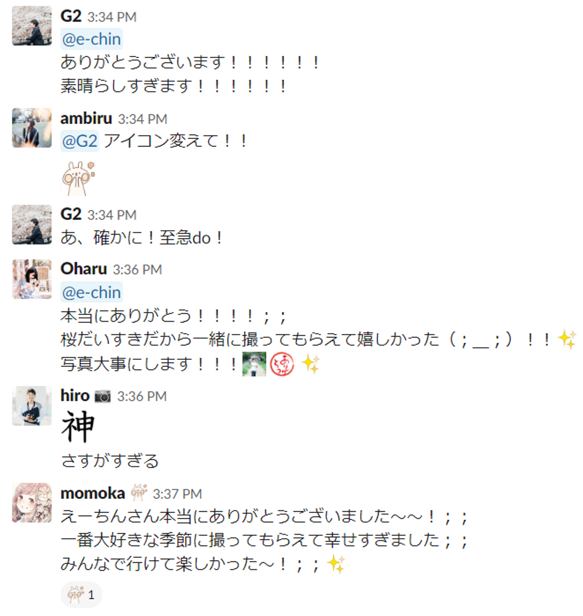
Task: Click the @e-chin mention in Oharu's message
Action: pyautogui.click(x=91, y=292)
